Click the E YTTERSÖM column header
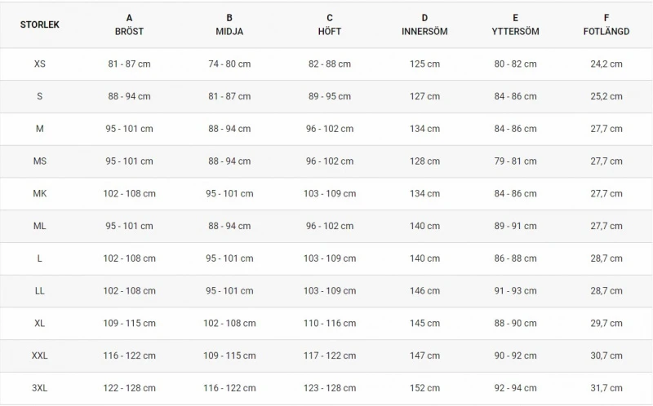Image resolution: width=653 pixels, height=406 pixels. (x=515, y=24)
